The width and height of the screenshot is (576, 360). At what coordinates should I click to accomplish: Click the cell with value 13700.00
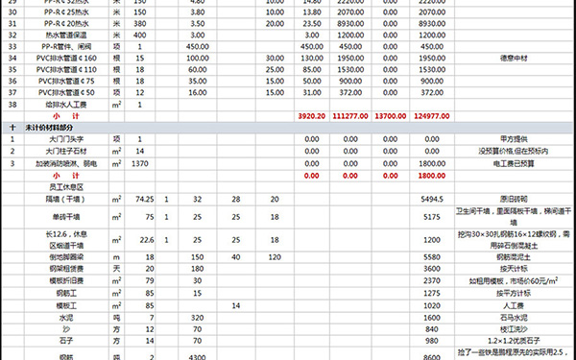(390, 116)
